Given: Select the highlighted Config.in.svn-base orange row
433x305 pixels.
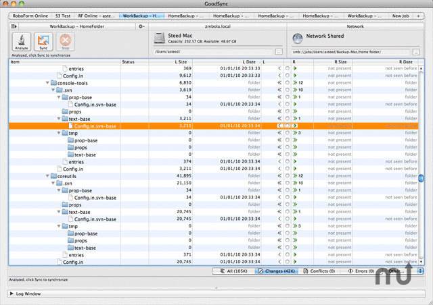Looking at the screenshot, I should [x=214, y=126].
